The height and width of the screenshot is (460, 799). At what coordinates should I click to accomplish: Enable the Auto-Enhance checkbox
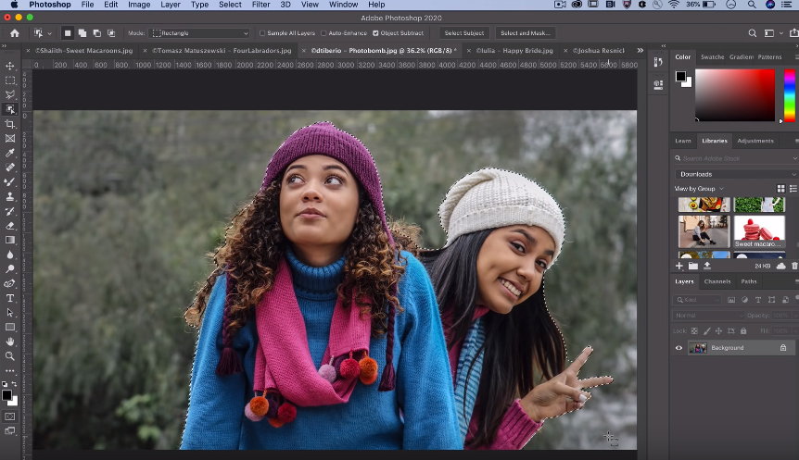(323, 33)
